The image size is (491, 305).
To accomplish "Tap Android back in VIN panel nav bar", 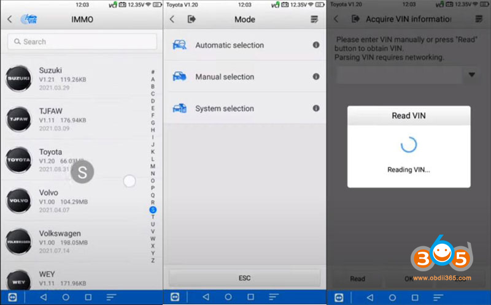I will (x=370, y=298).
